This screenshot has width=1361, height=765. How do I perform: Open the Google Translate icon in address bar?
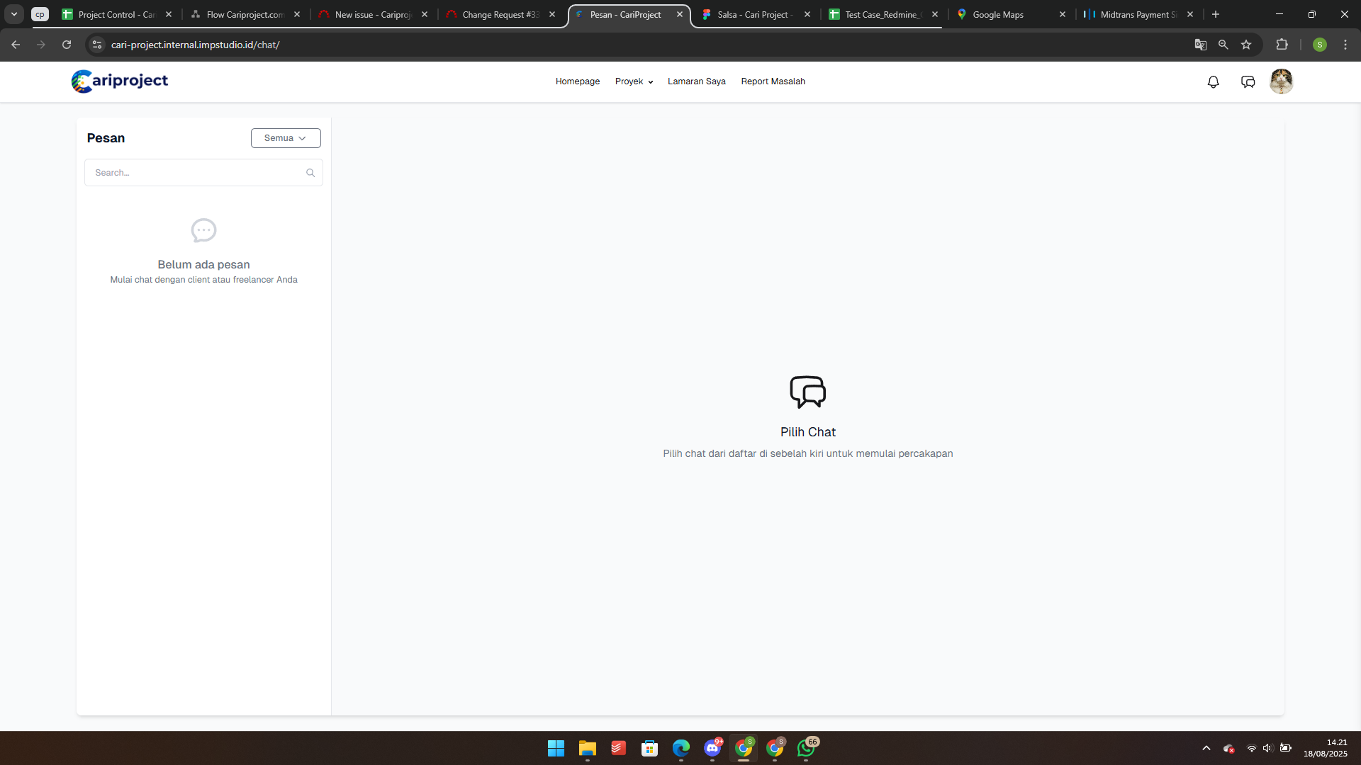(1200, 45)
